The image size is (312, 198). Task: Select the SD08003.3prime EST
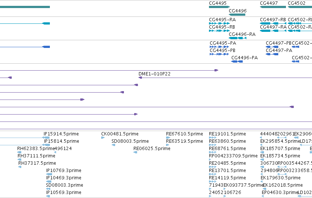pyautogui.click(x=48, y=189)
